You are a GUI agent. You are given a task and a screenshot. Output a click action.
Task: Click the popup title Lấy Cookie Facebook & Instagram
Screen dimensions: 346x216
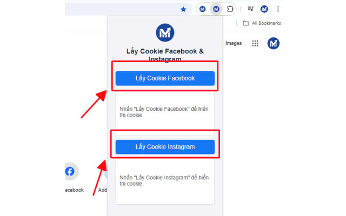[x=165, y=55]
